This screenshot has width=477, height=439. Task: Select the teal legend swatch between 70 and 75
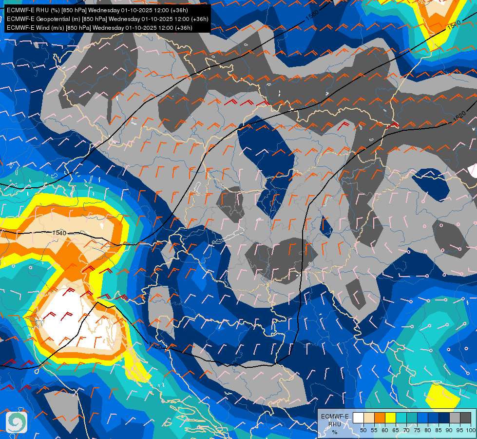(412, 418)
